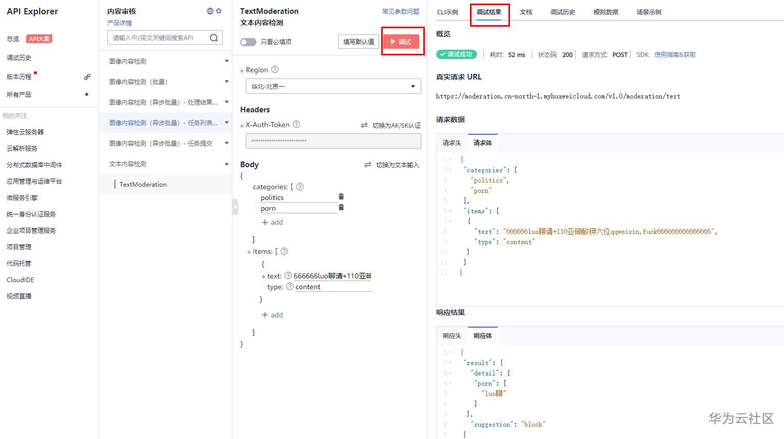Show the 请求头 tab in request data
The width and height of the screenshot is (784, 439).
[452, 143]
